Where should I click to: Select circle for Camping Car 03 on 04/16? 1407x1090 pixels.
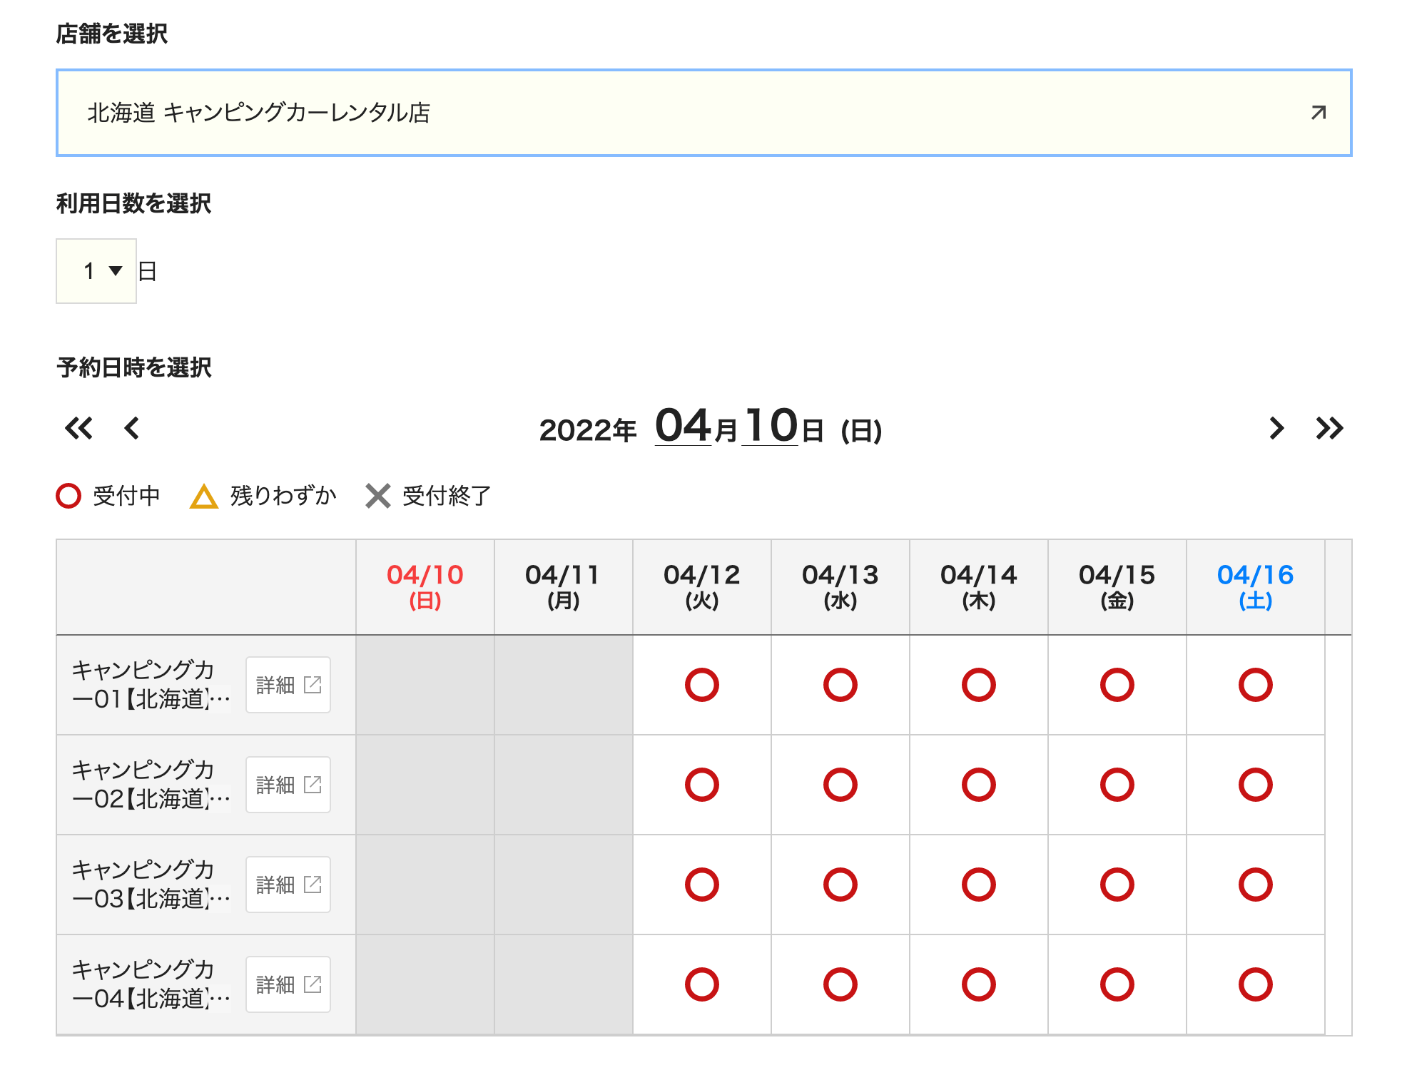(1256, 885)
